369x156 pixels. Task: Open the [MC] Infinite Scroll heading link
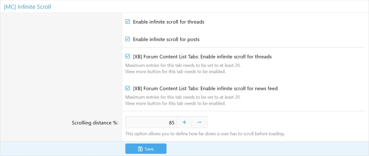[27, 7]
